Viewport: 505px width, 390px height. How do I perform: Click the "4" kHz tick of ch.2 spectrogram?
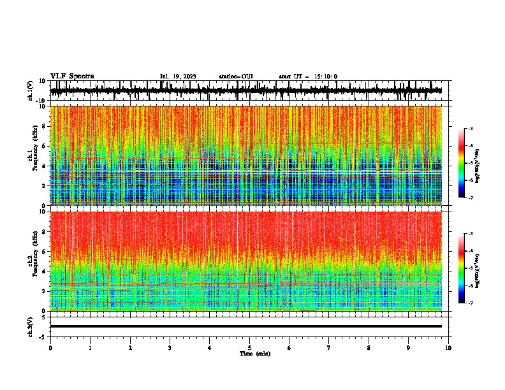[x=45, y=271]
